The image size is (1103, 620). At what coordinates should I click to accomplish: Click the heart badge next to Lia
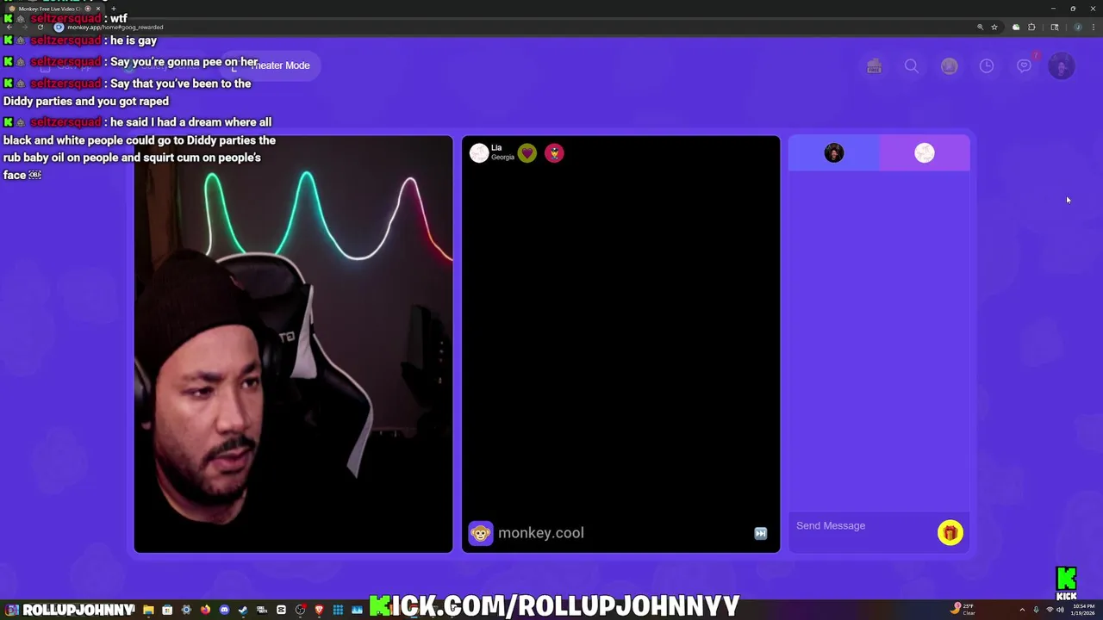(x=527, y=153)
